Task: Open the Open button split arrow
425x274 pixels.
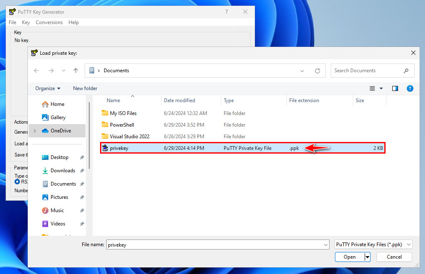Action: click(x=367, y=257)
